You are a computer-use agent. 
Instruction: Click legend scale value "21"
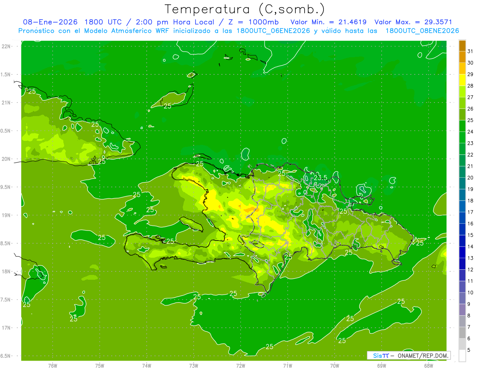coord(471,166)
